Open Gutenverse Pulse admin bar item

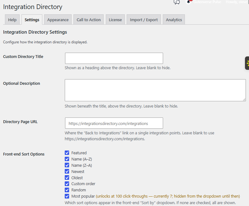coord(207,2)
